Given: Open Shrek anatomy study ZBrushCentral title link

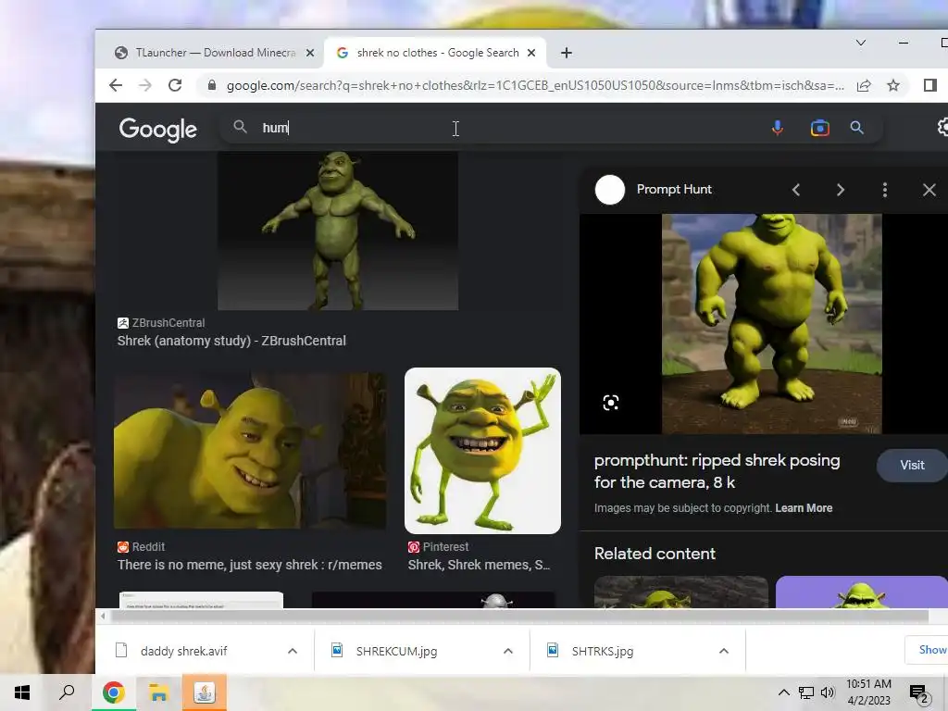Looking at the screenshot, I should (x=231, y=341).
